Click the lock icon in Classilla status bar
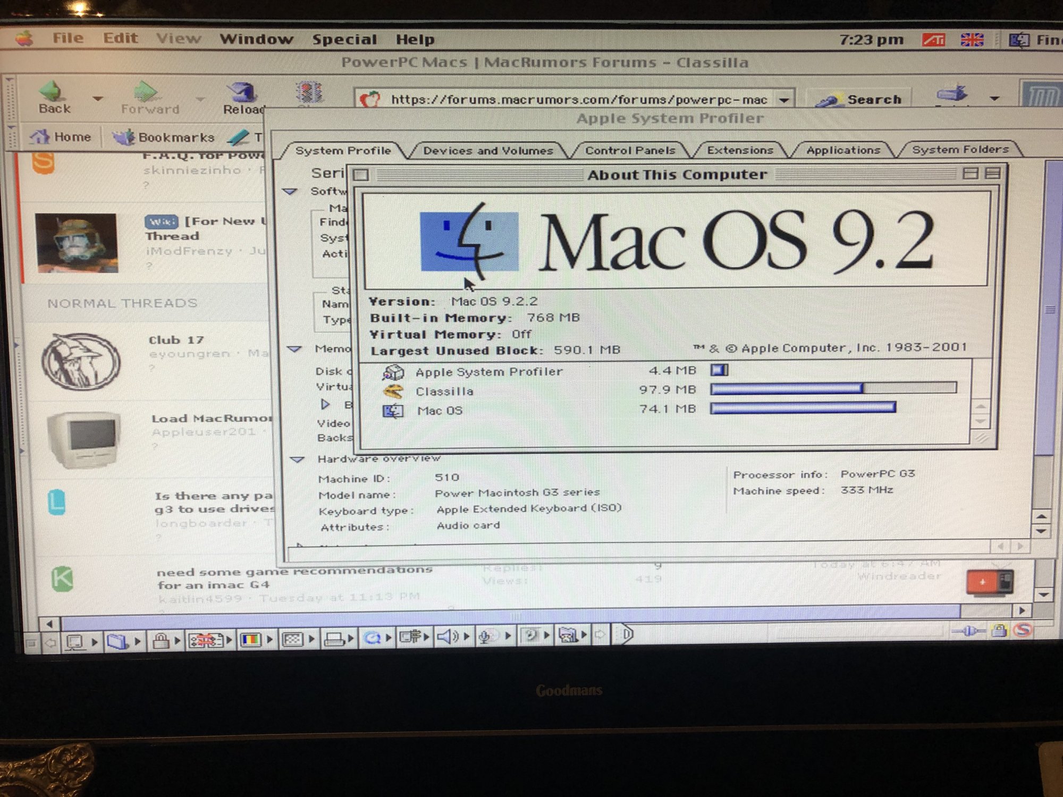1063x797 pixels. click(x=1000, y=631)
